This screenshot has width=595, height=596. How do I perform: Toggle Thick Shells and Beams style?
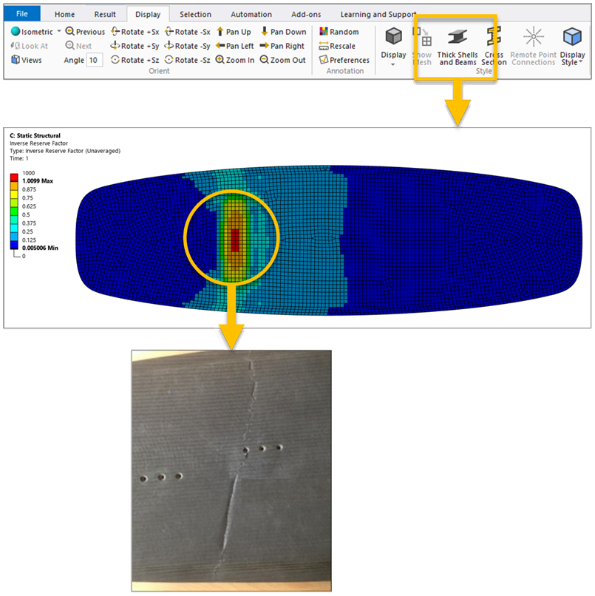458,46
